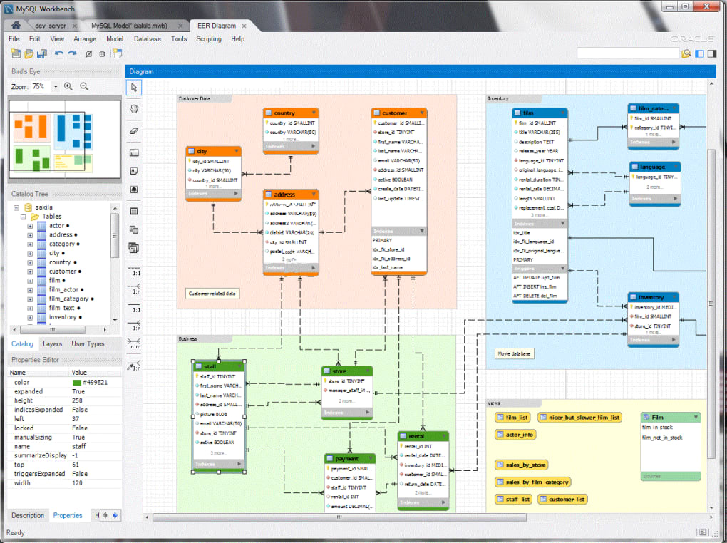Click the Bird's Eye diagram thumbnail

(64, 140)
